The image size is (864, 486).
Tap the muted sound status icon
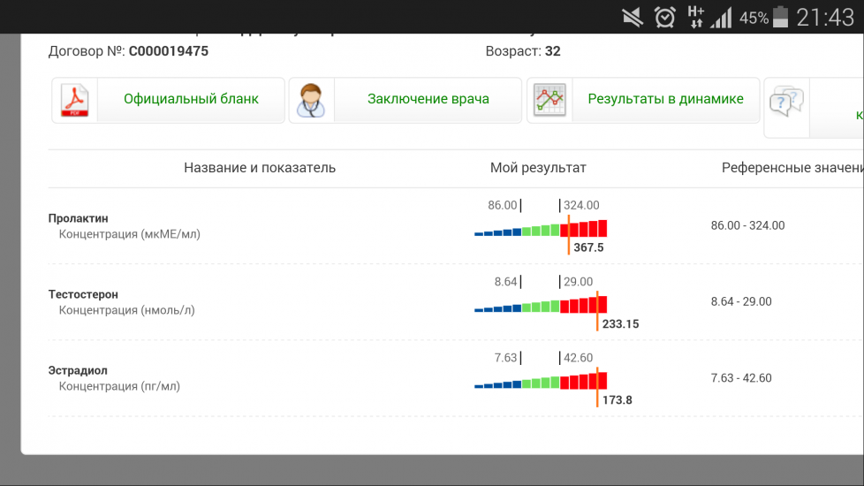coord(633,17)
